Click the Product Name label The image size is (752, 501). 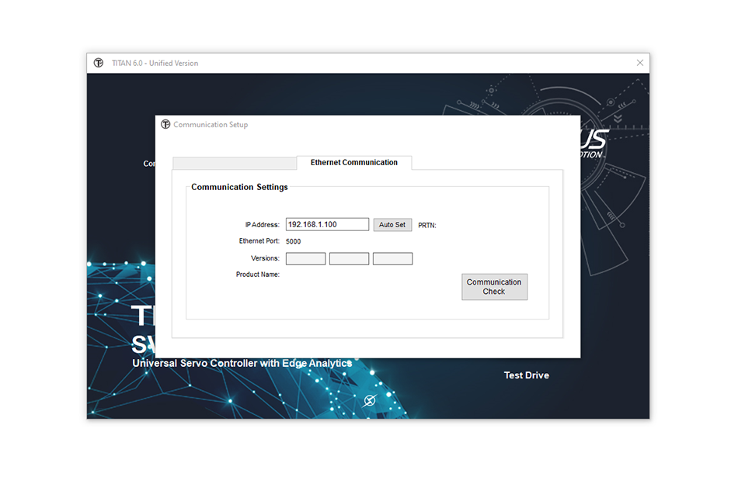(x=257, y=275)
